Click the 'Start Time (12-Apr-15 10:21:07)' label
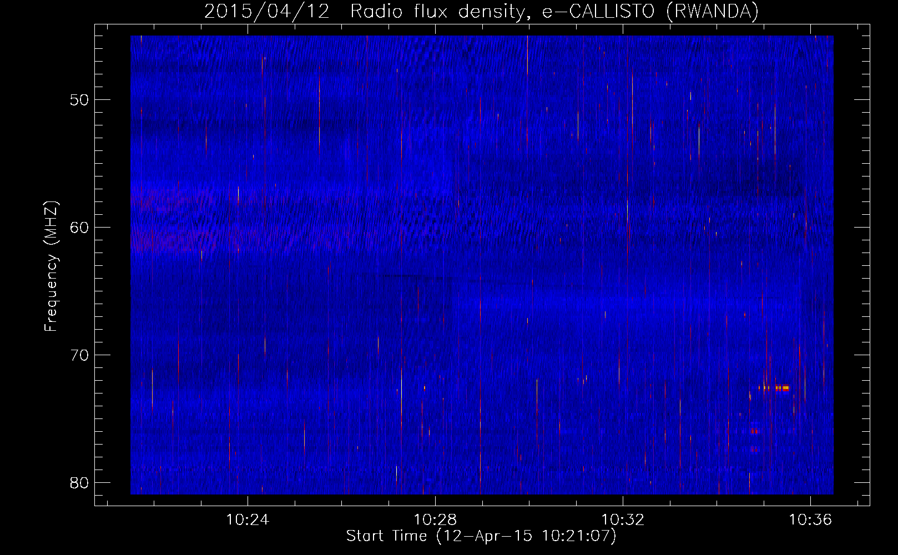The width and height of the screenshot is (898, 555). 481,536
